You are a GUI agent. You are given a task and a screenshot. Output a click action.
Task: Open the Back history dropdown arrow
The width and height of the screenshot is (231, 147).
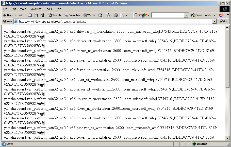pos(16,15)
